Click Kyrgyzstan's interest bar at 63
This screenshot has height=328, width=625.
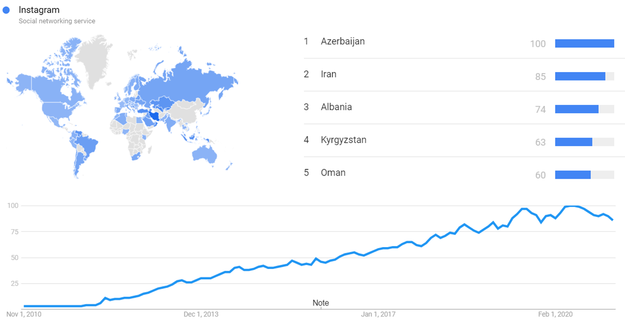click(574, 142)
